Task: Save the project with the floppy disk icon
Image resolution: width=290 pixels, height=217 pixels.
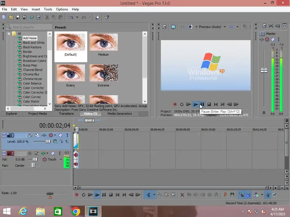Action: [x=18, y=17]
